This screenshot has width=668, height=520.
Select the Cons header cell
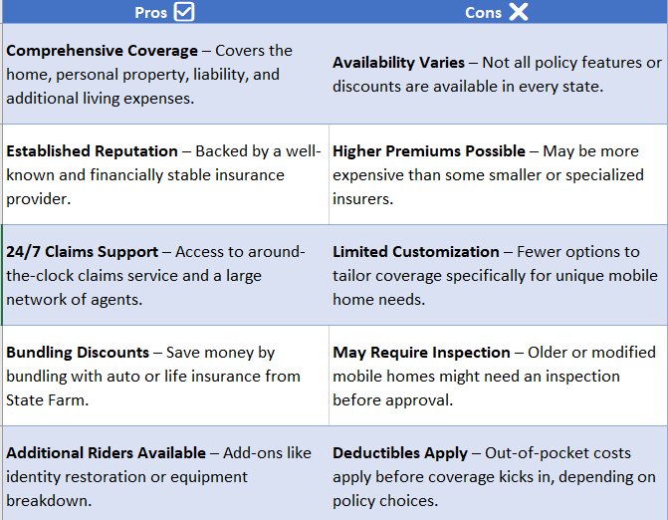point(498,12)
